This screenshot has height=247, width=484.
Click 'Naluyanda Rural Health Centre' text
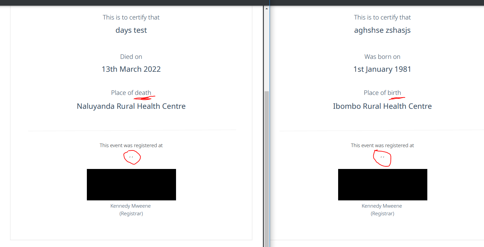click(x=131, y=106)
